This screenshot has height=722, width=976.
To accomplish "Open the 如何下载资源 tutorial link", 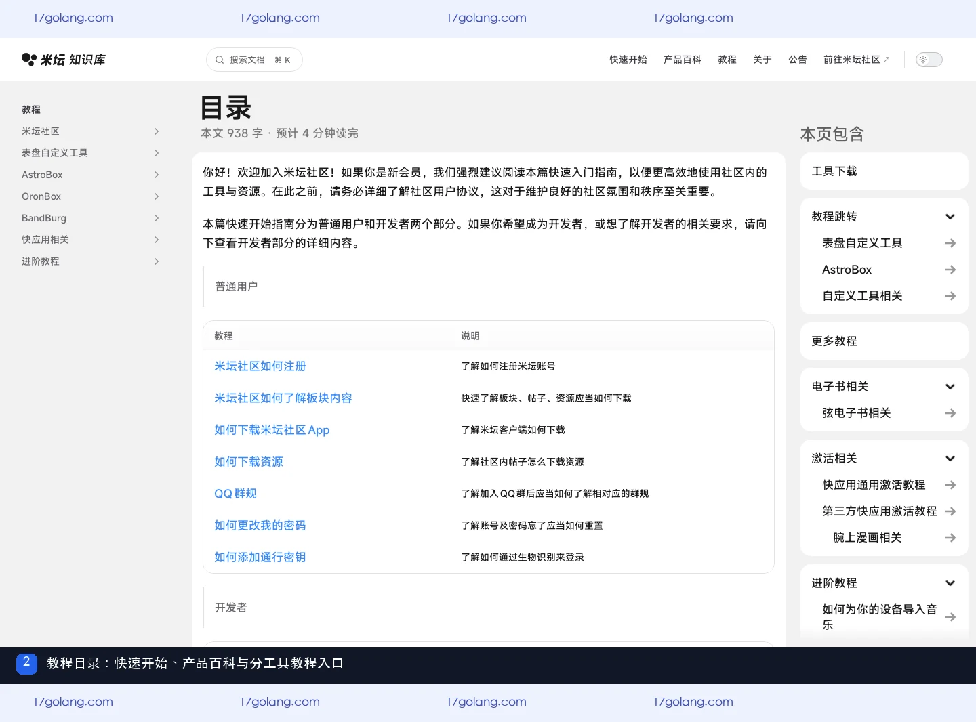I will coord(249,462).
